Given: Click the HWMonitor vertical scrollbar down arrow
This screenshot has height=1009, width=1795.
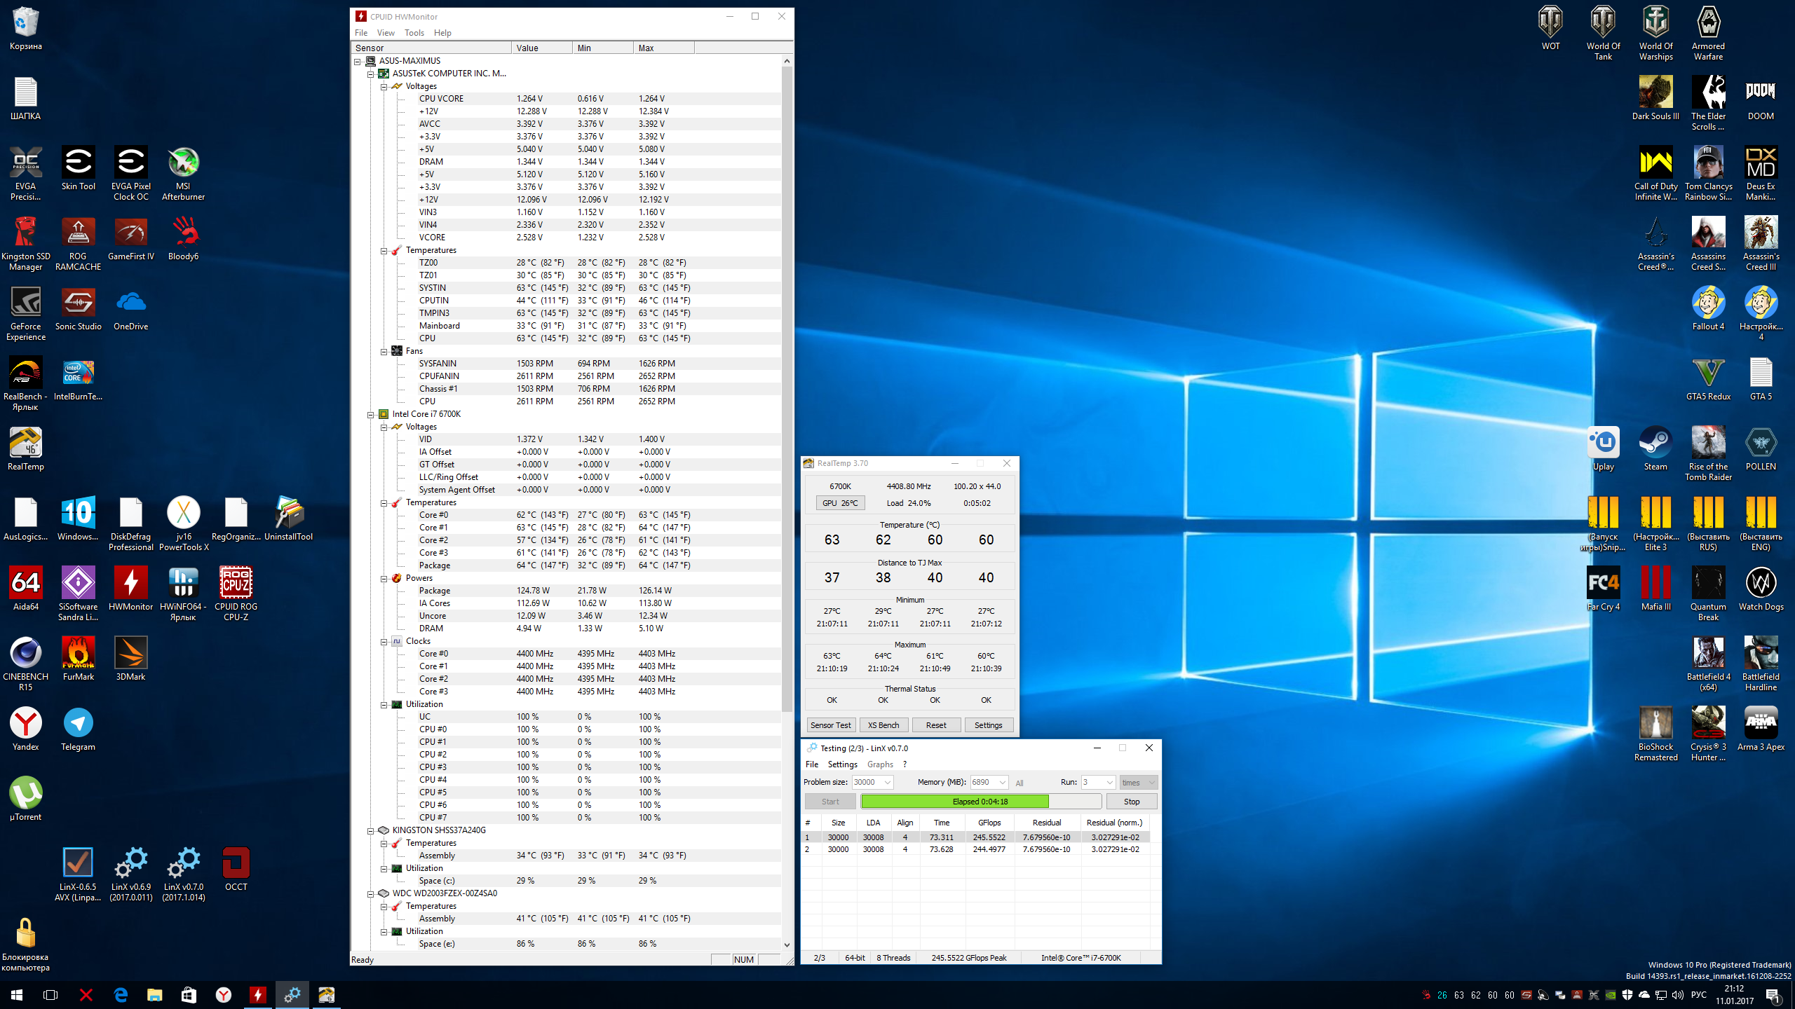Looking at the screenshot, I should [787, 945].
